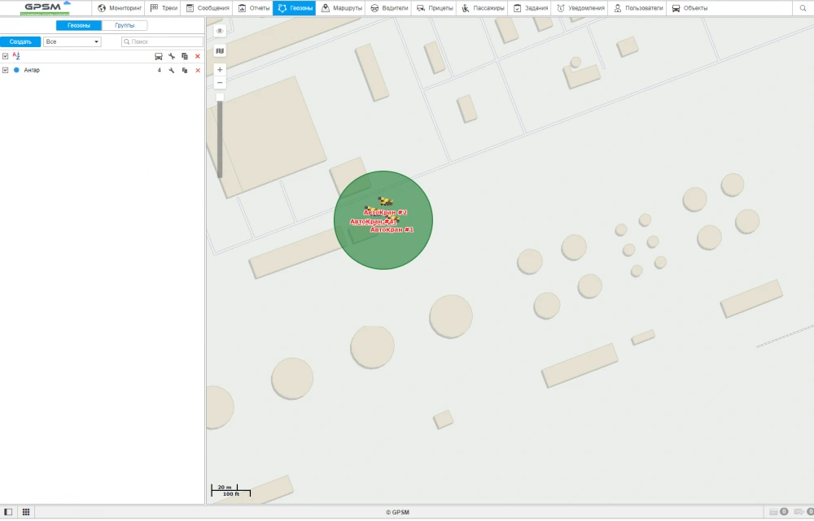Image resolution: width=814 pixels, height=521 pixels.
Task: Toggle map visibility eye icon
Action: 220,31
